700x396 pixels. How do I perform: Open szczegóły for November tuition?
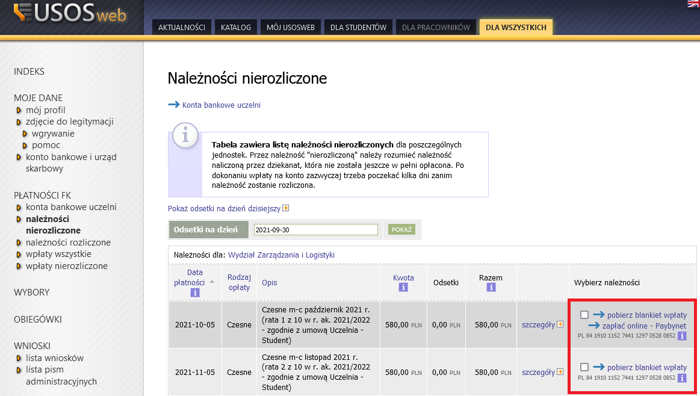[x=538, y=373]
